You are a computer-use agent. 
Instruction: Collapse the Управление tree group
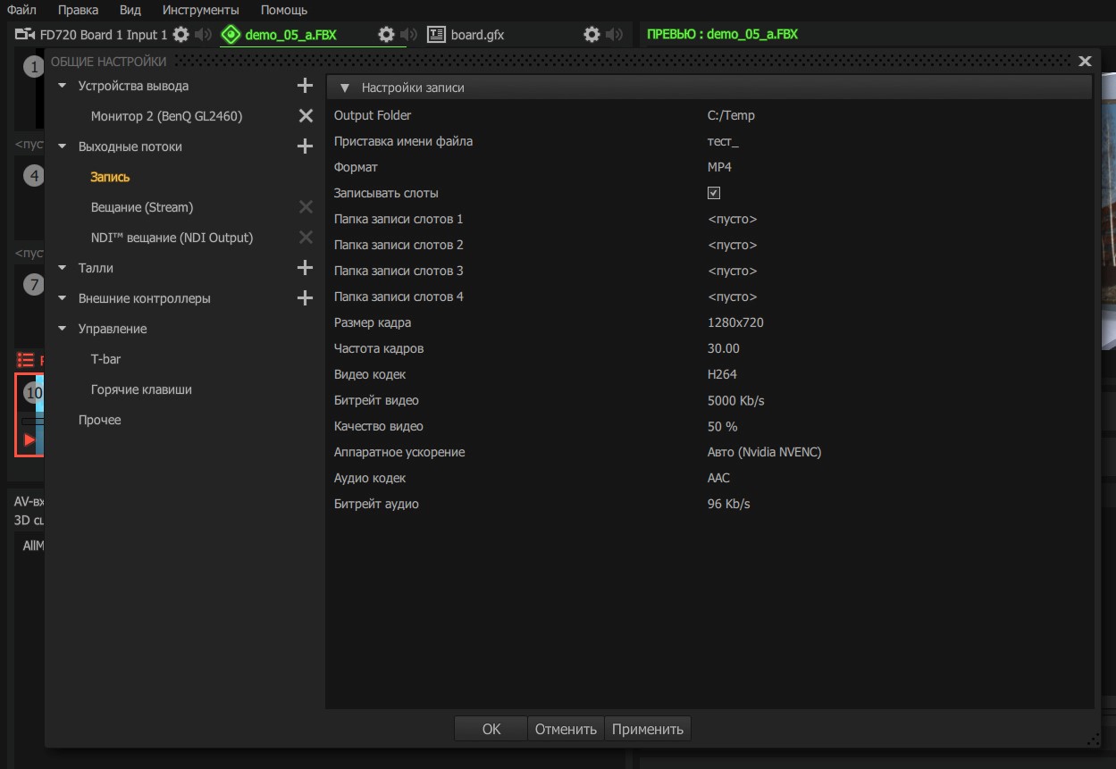(63, 329)
